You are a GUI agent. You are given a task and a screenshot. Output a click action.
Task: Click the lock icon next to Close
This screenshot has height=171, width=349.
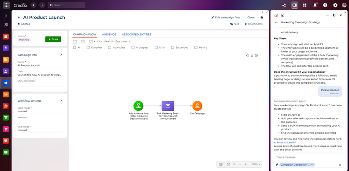[x=261, y=18]
